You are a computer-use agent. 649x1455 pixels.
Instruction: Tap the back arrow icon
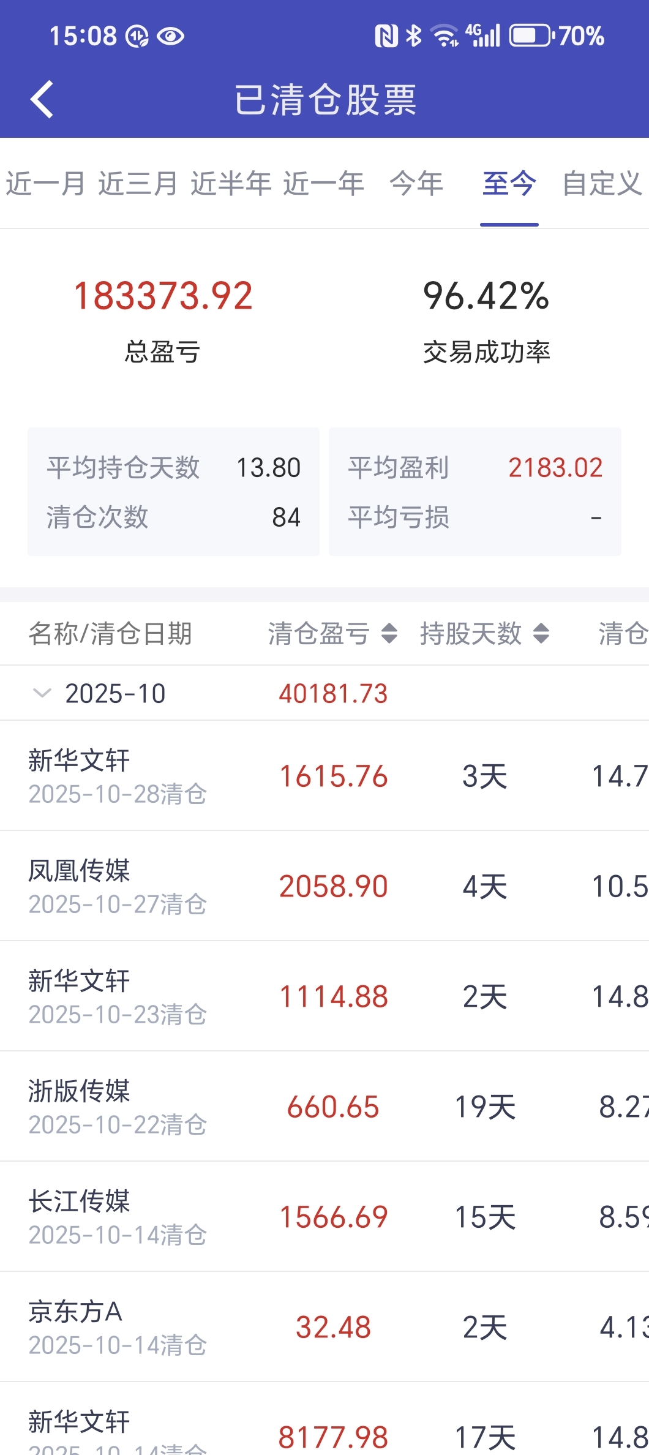(42, 99)
